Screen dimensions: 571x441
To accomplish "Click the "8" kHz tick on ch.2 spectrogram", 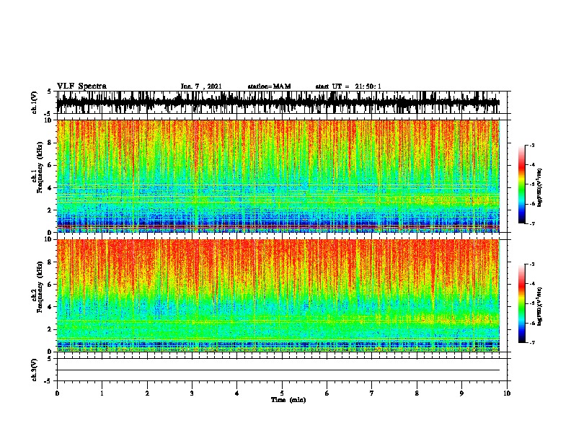I will [50, 262].
